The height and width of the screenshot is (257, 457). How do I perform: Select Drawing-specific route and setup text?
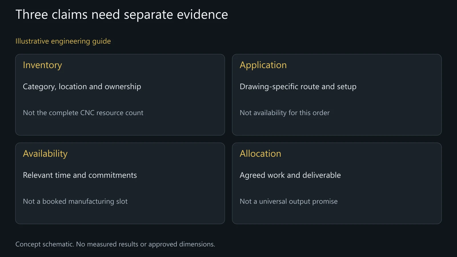tap(298, 87)
